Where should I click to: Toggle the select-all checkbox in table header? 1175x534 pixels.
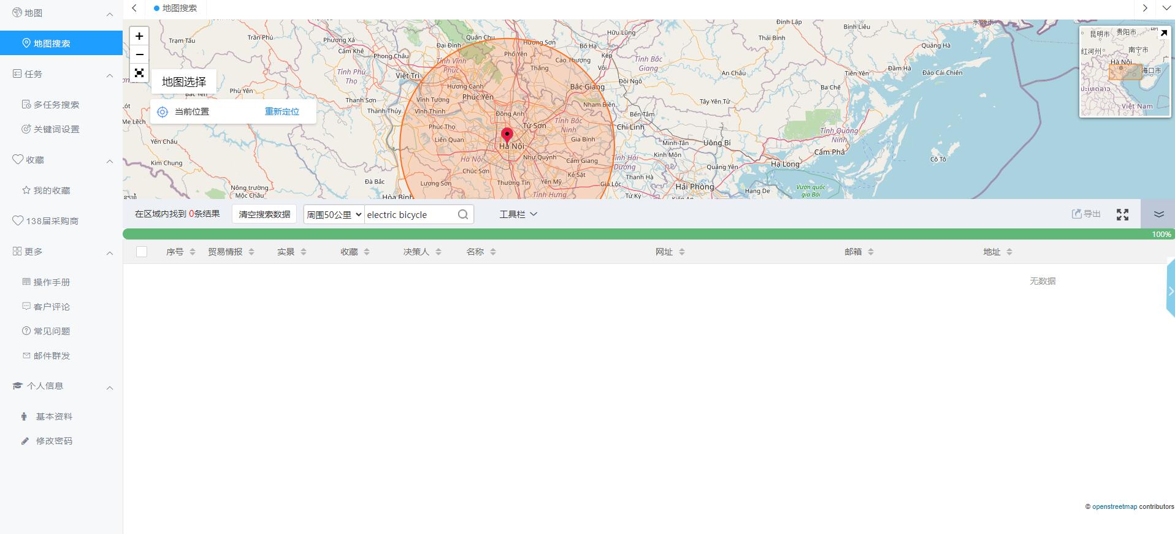tap(142, 252)
